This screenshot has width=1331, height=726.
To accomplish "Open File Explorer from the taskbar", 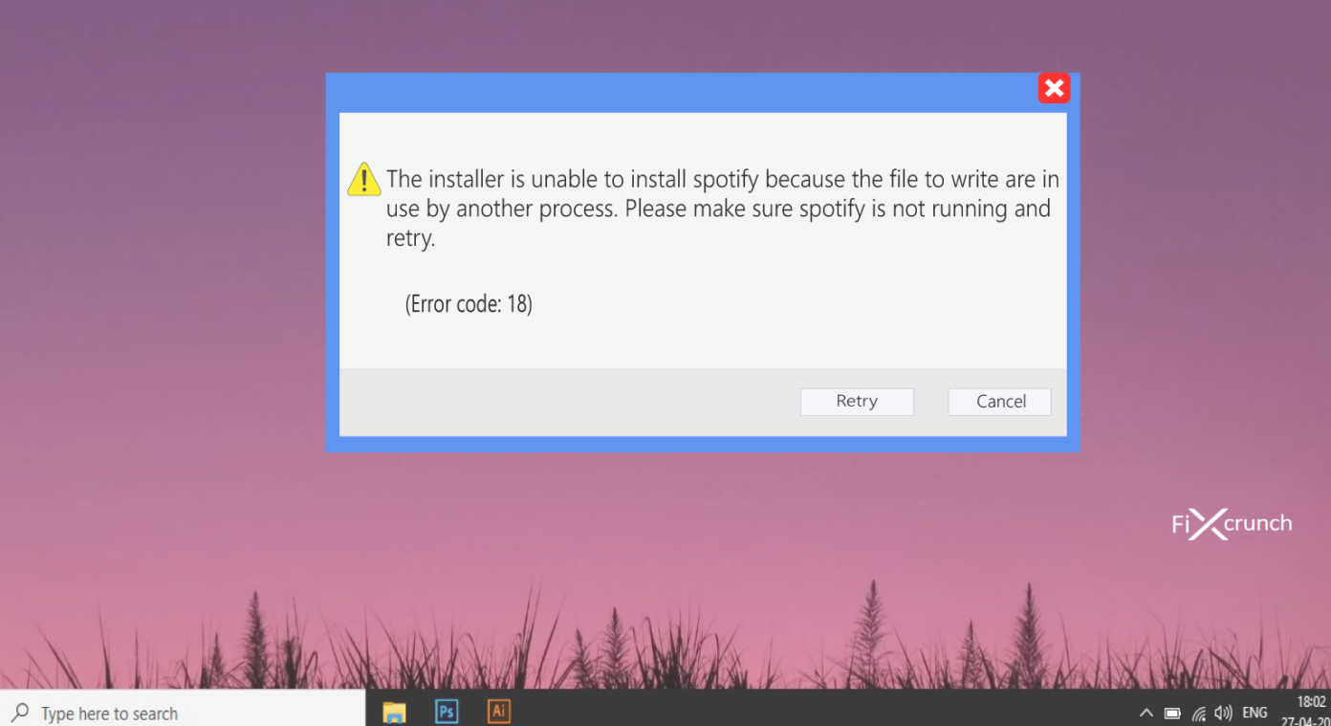I will [x=394, y=712].
